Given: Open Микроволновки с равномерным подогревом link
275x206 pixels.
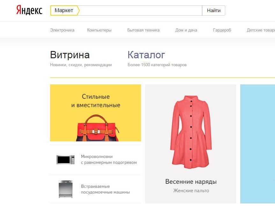Looking at the screenshot, I should pyautogui.click(x=109, y=160).
